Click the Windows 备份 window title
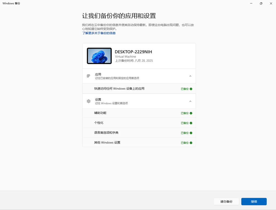Screen dimensions: 276x210 11,3
